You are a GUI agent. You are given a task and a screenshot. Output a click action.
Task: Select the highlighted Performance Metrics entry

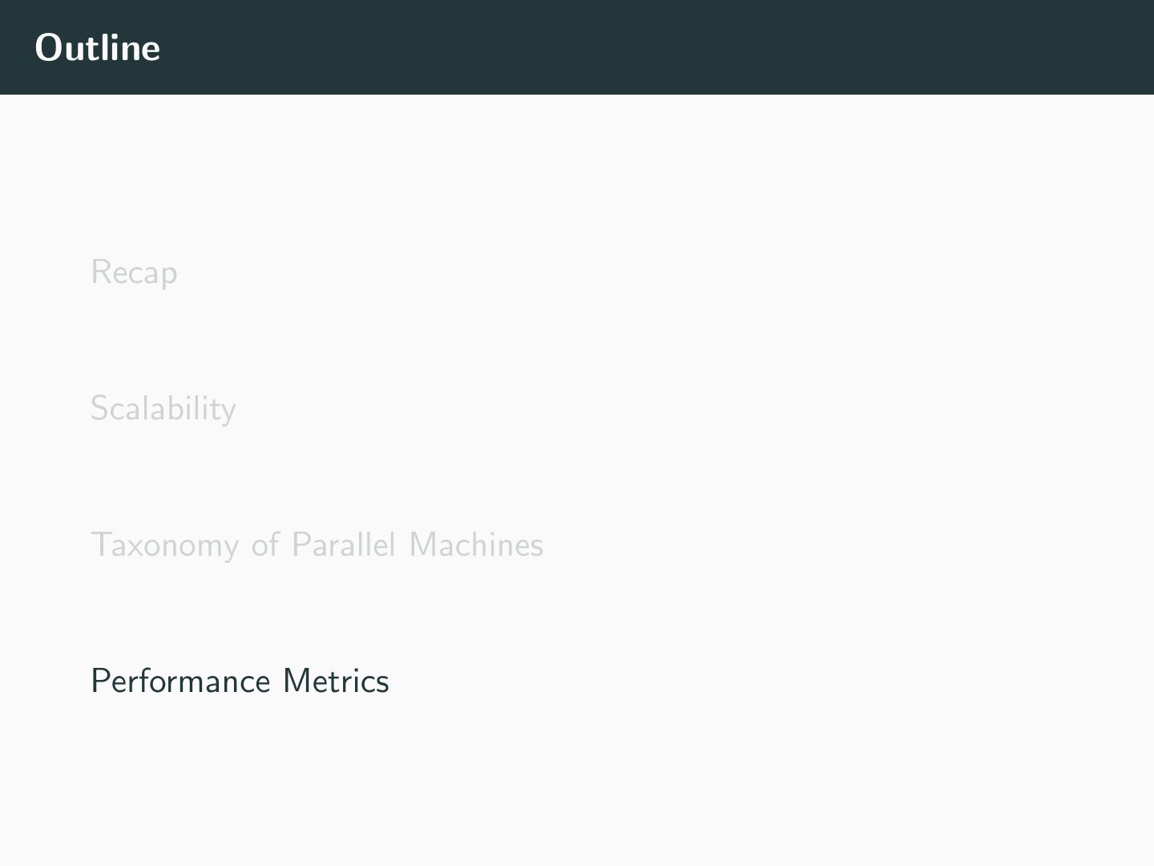(240, 682)
